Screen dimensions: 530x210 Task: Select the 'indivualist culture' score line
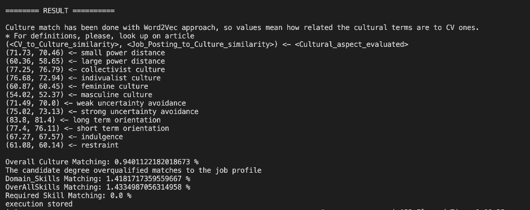[x=83, y=78]
